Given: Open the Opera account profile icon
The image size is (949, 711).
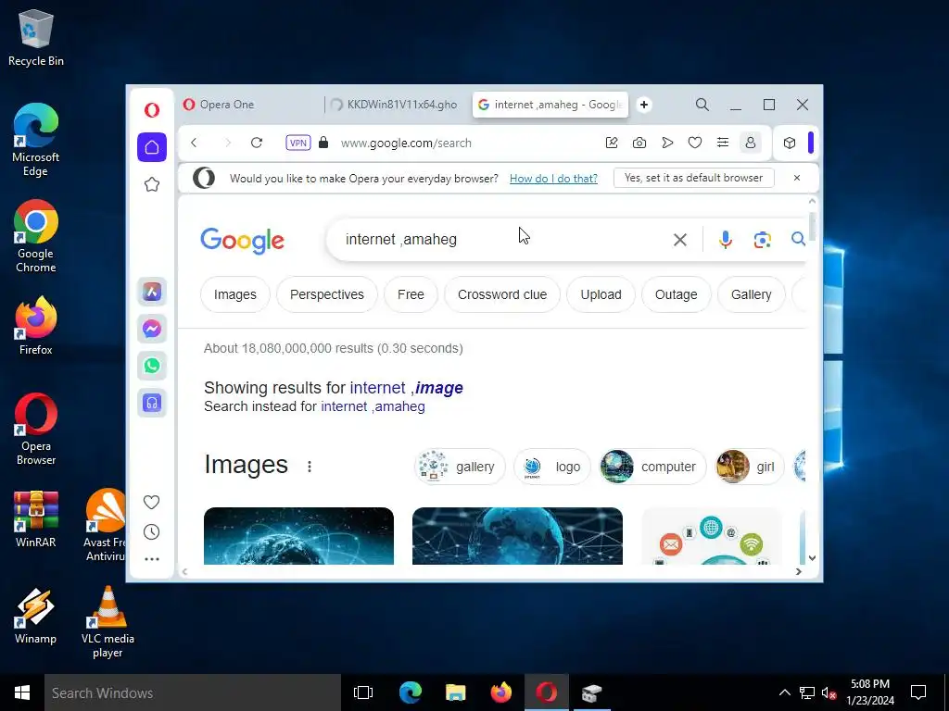Looking at the screenshot, I should 751,143.
